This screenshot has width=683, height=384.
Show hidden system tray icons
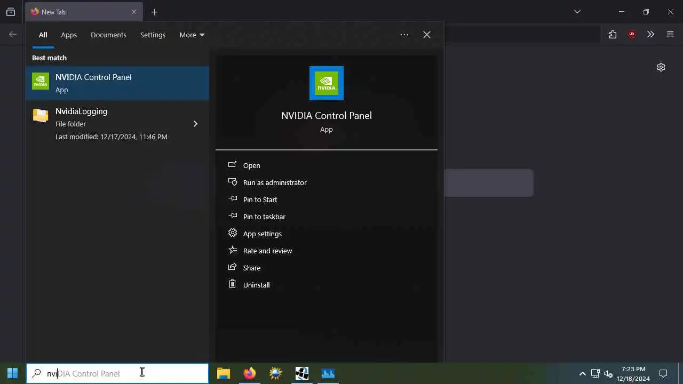point(583,373)
